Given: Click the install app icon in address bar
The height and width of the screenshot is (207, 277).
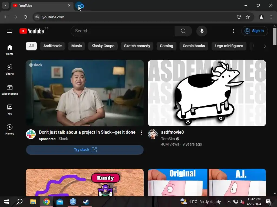Looking at the screenshot, I should coord(239,17).
